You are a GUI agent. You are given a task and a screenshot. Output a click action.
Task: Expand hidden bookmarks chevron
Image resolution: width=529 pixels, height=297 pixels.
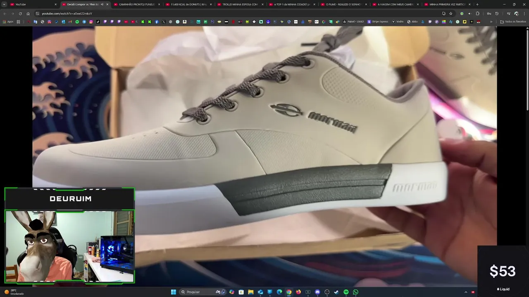491,21
